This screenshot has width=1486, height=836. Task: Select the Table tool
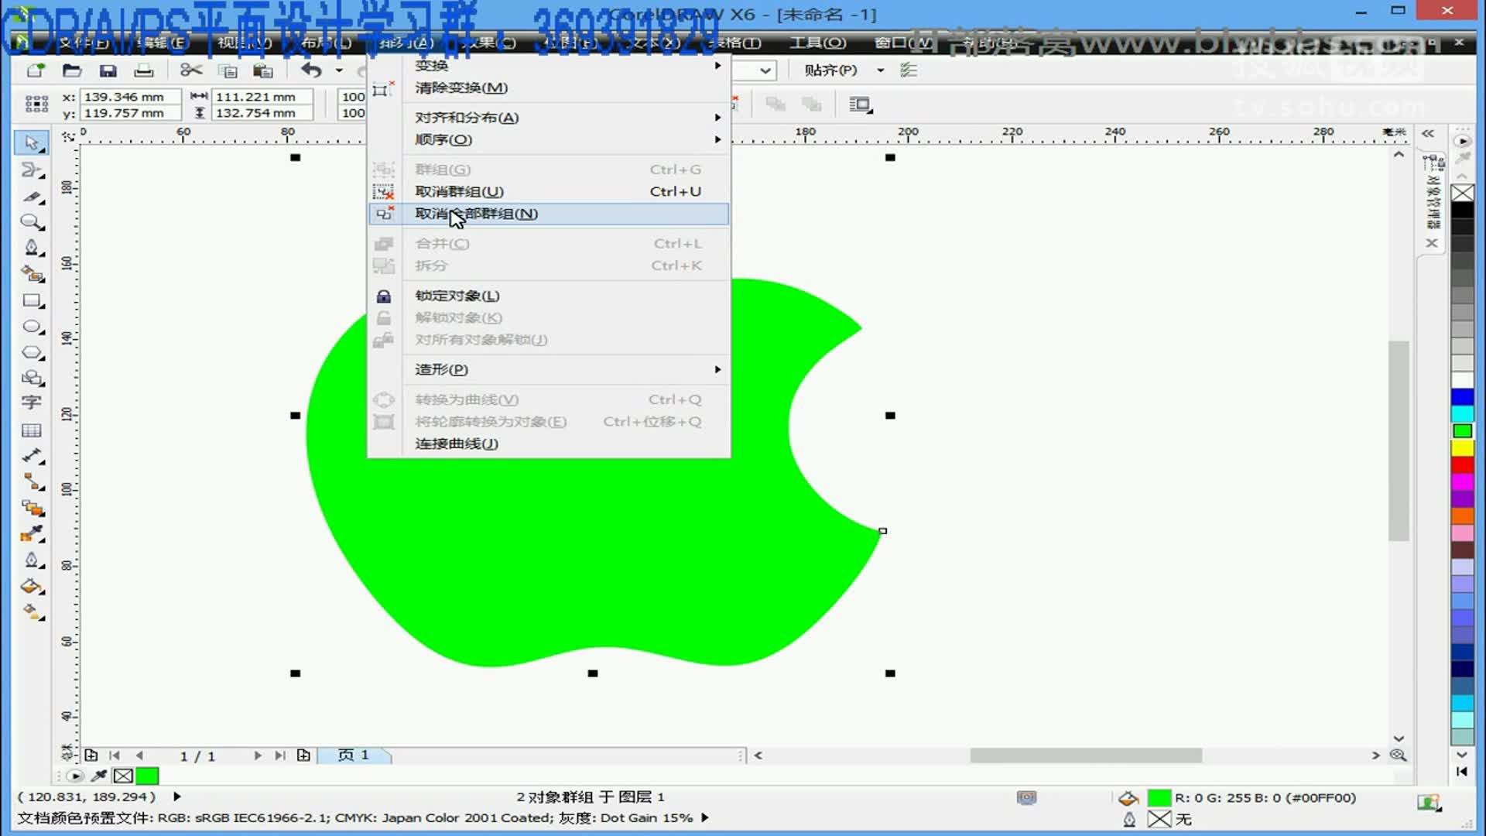32,430
